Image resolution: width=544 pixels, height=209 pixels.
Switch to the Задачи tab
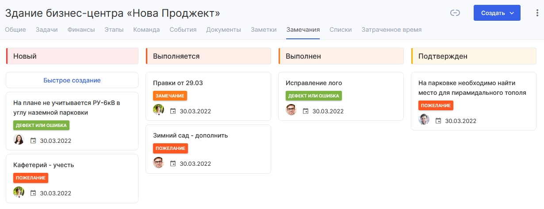(47, 30)
